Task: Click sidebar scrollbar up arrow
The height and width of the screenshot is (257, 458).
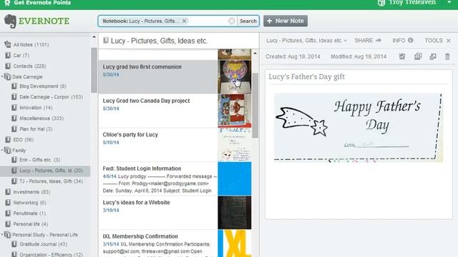Action: [94, 37]
